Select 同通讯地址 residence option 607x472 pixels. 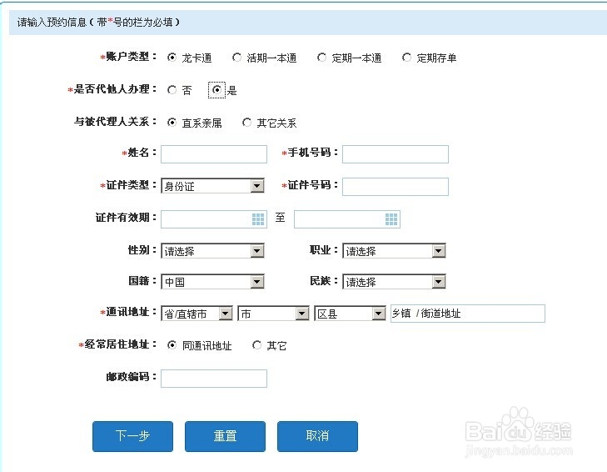click(172, 344)
